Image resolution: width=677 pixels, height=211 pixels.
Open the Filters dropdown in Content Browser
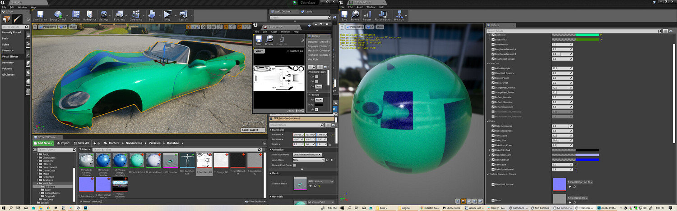(84, 149)
